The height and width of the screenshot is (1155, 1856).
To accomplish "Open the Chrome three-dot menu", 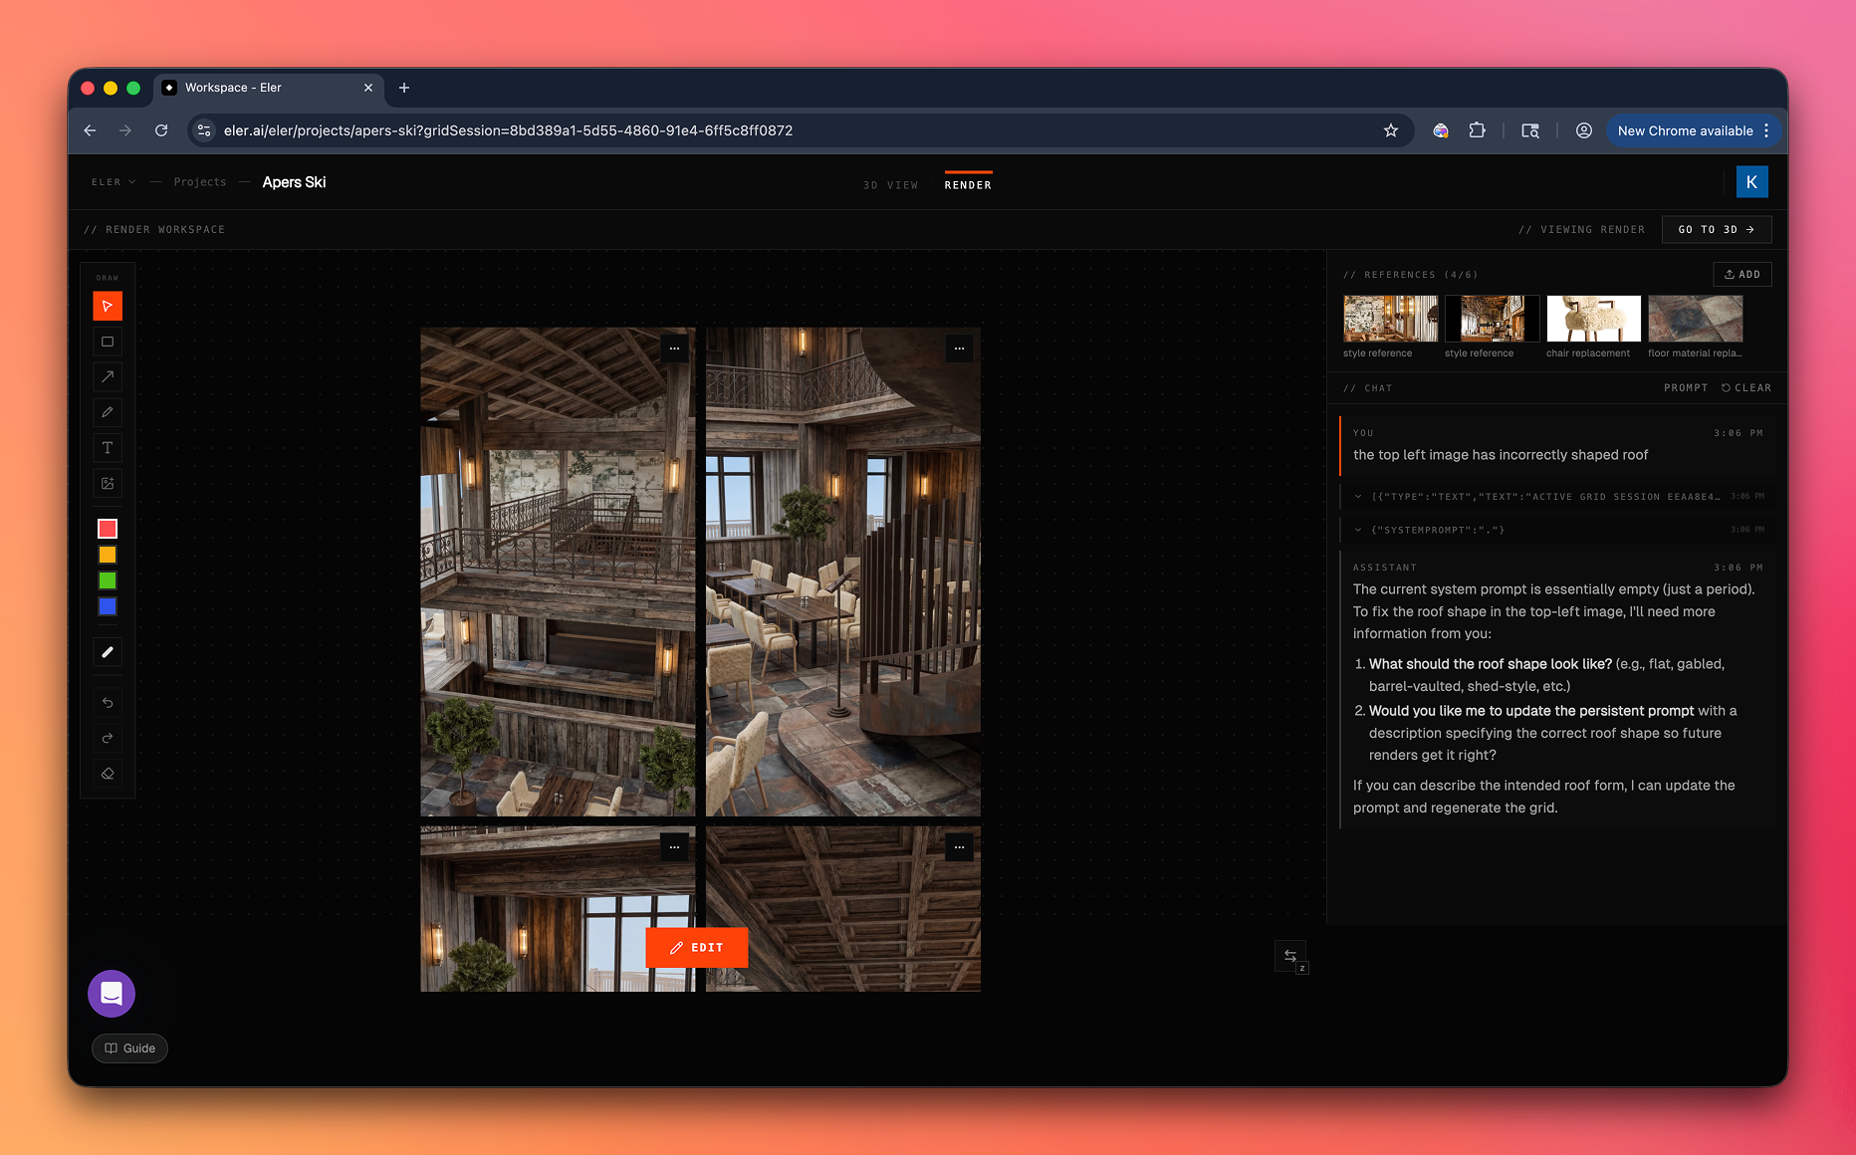I will tap(1766, 130).
